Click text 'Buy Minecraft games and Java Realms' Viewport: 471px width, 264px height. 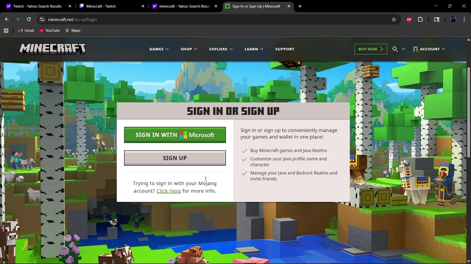click(288, 151)
